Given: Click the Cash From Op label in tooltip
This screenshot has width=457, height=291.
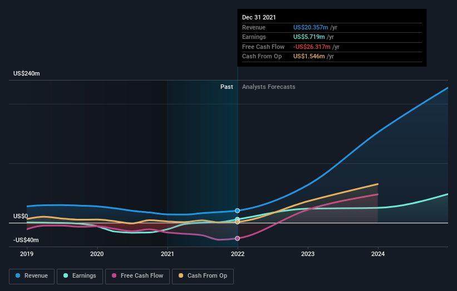Looking at the screenshot, I should pyautogui.click(x=262, y=57).
